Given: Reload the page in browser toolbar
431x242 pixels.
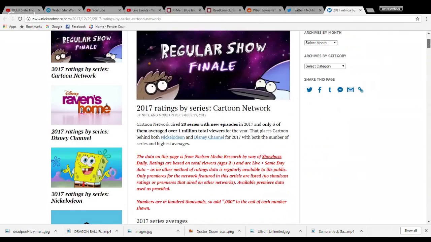Looking at the screenshot, I should click(20, 19).
